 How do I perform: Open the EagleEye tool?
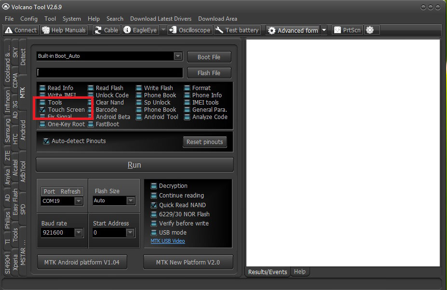(x=140, y=30)
